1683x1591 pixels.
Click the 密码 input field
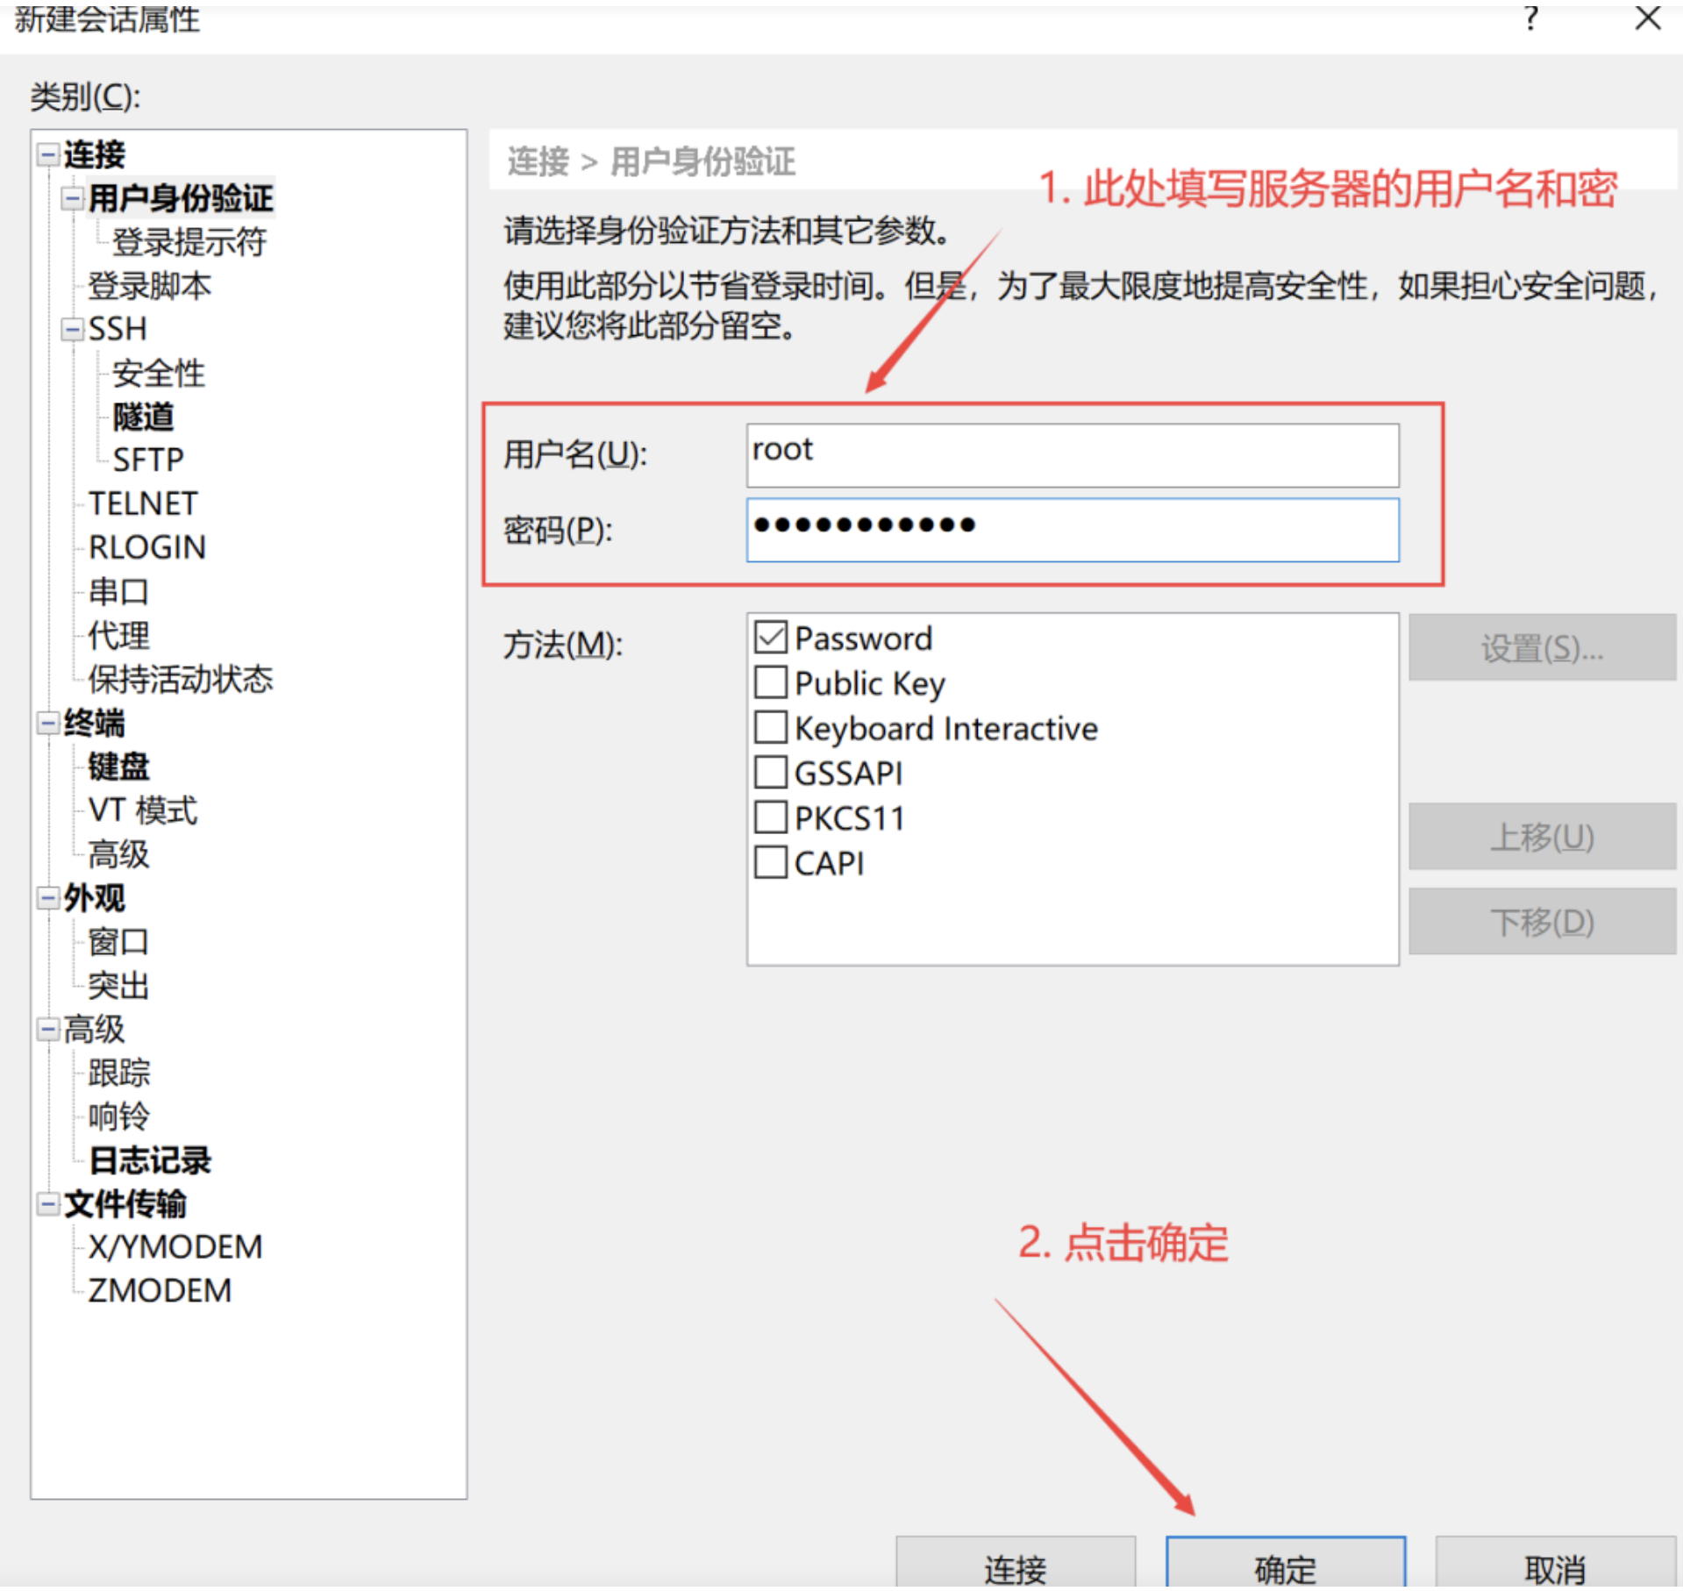tap(1072, 531)
